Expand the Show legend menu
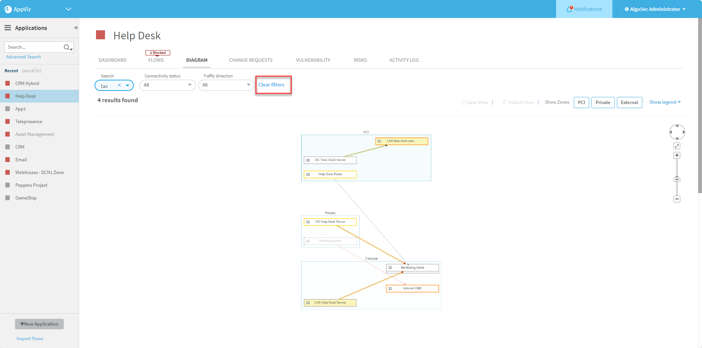Viewport: 702px width, 348px height. pyautogui.click(x=665, y=102)
